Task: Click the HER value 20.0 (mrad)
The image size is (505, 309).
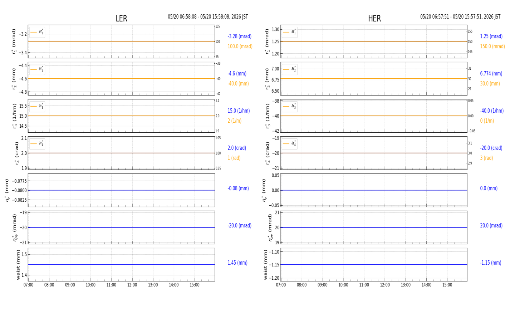Action: pyautogui.click(x=491, y=226)
